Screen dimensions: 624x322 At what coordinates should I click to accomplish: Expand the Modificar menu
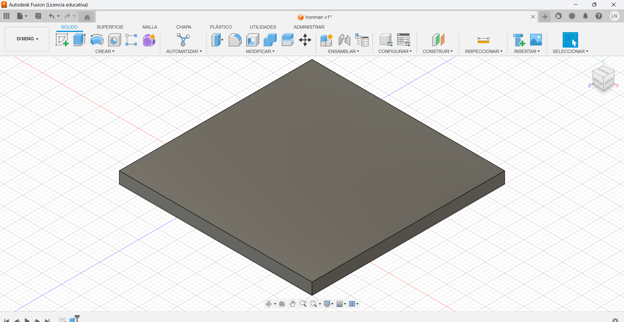pos(260,51)
